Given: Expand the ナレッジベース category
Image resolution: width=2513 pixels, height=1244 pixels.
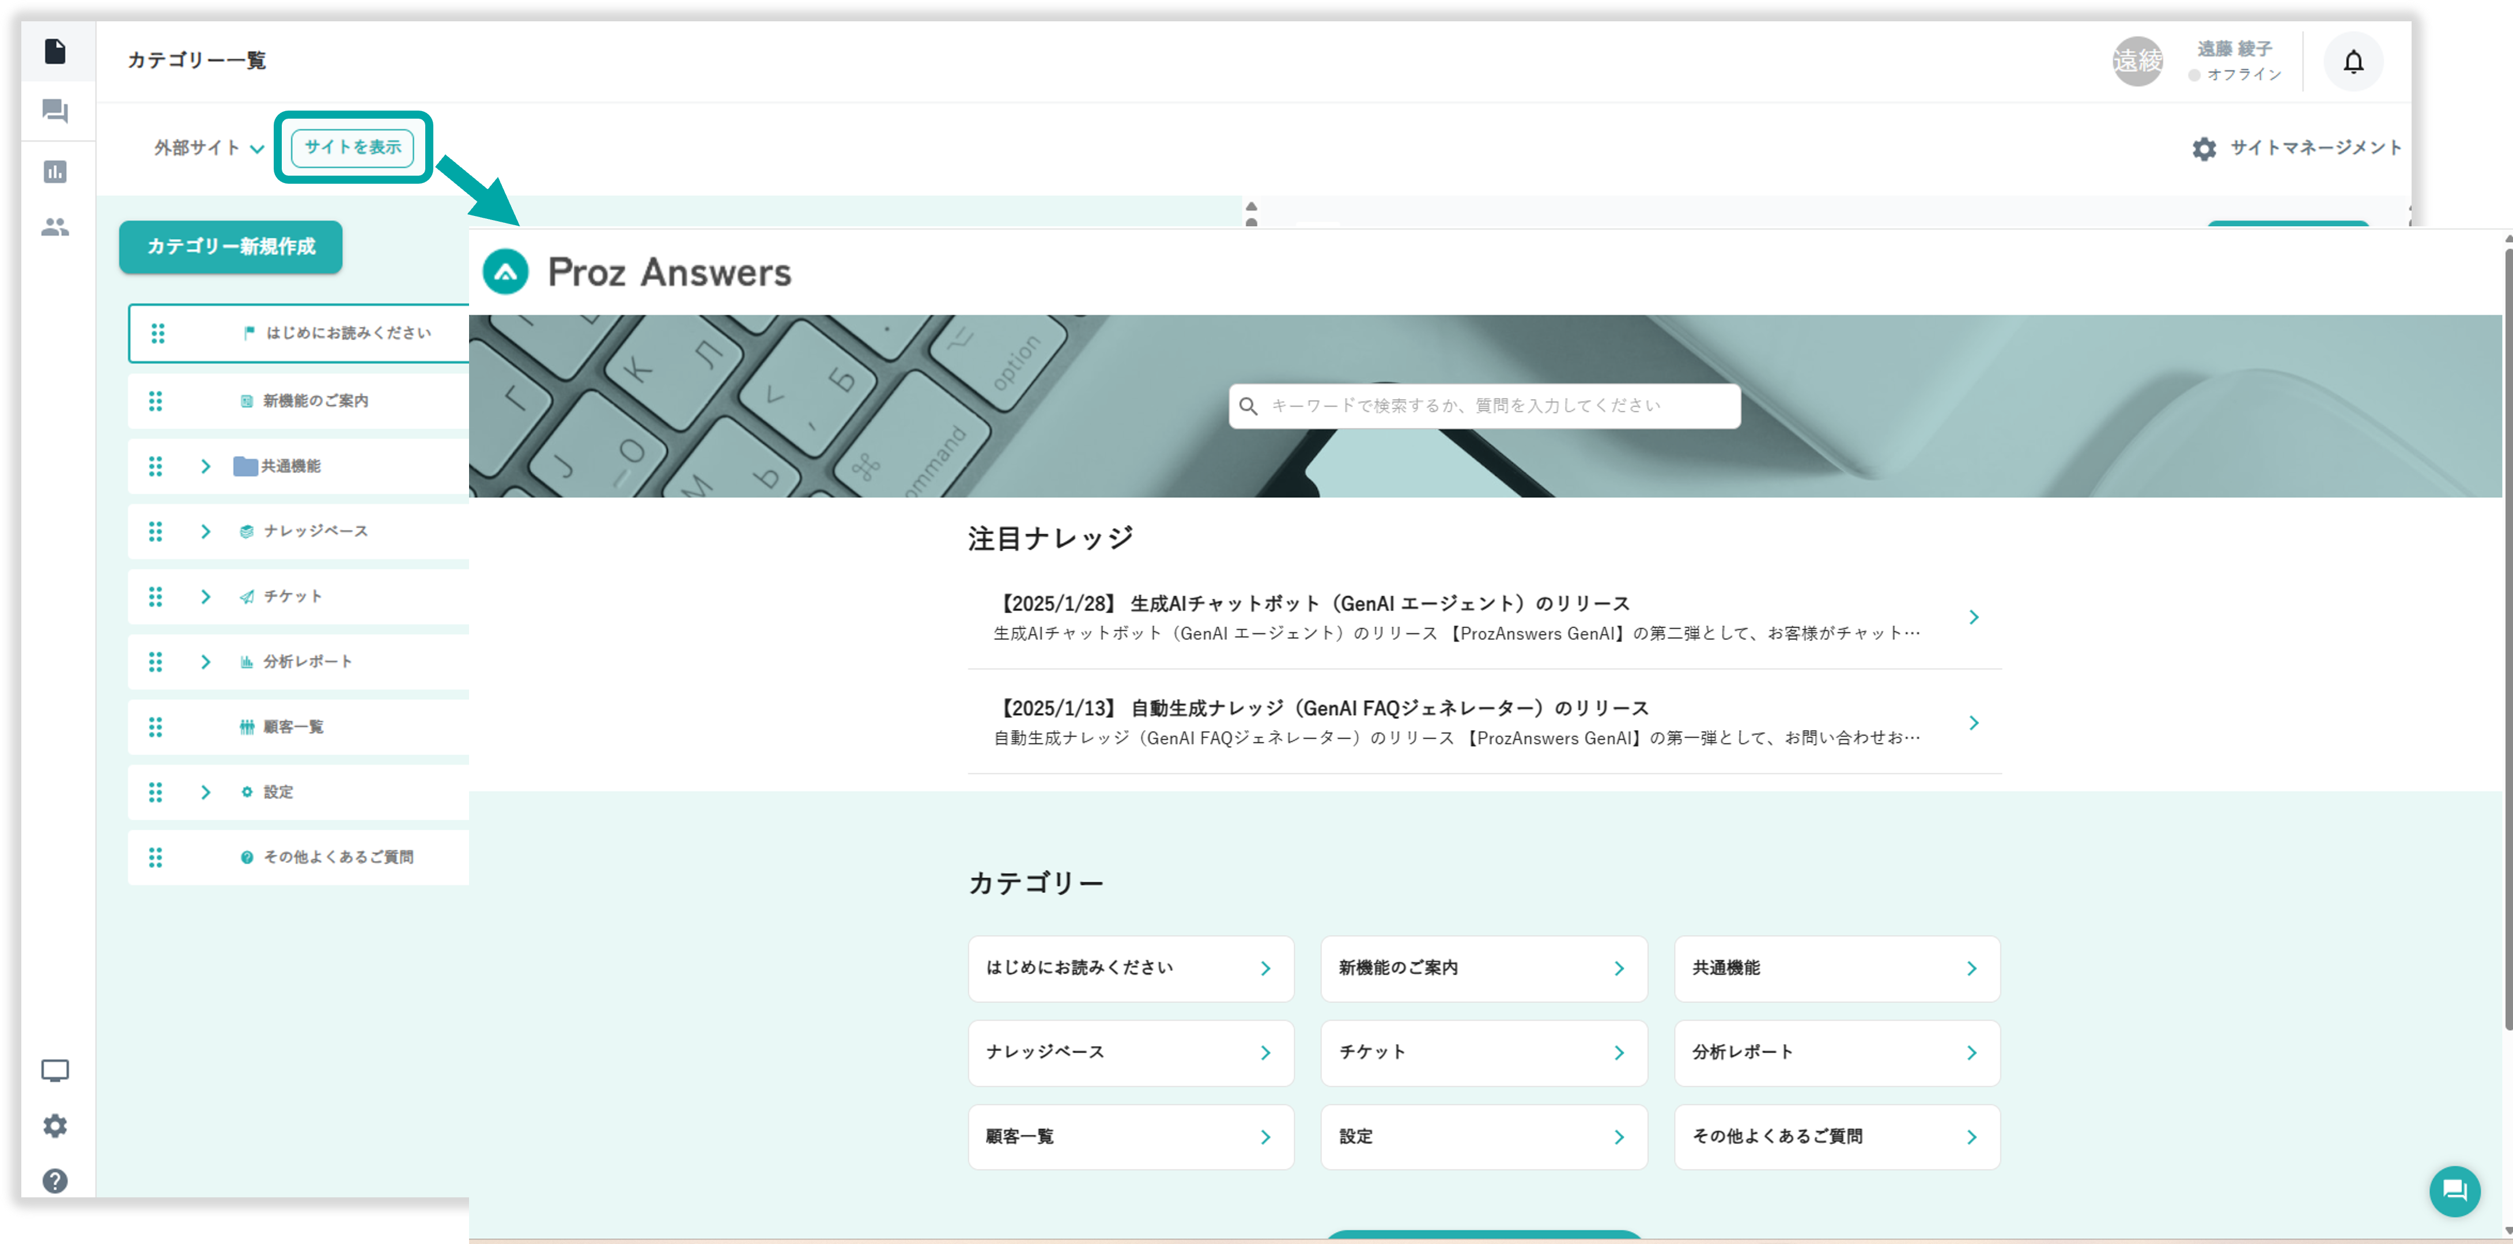Looking at the screenshot, I should point(205,532).
